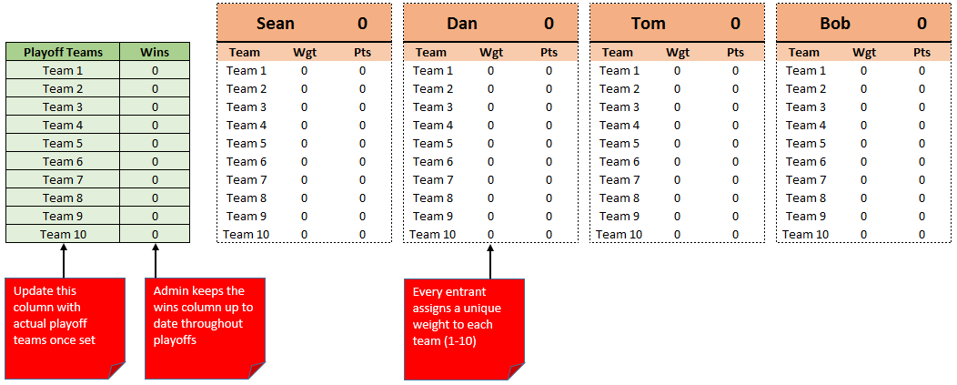
Task: Click the Wins cell for Team 8
Action: tap(155, 198)
